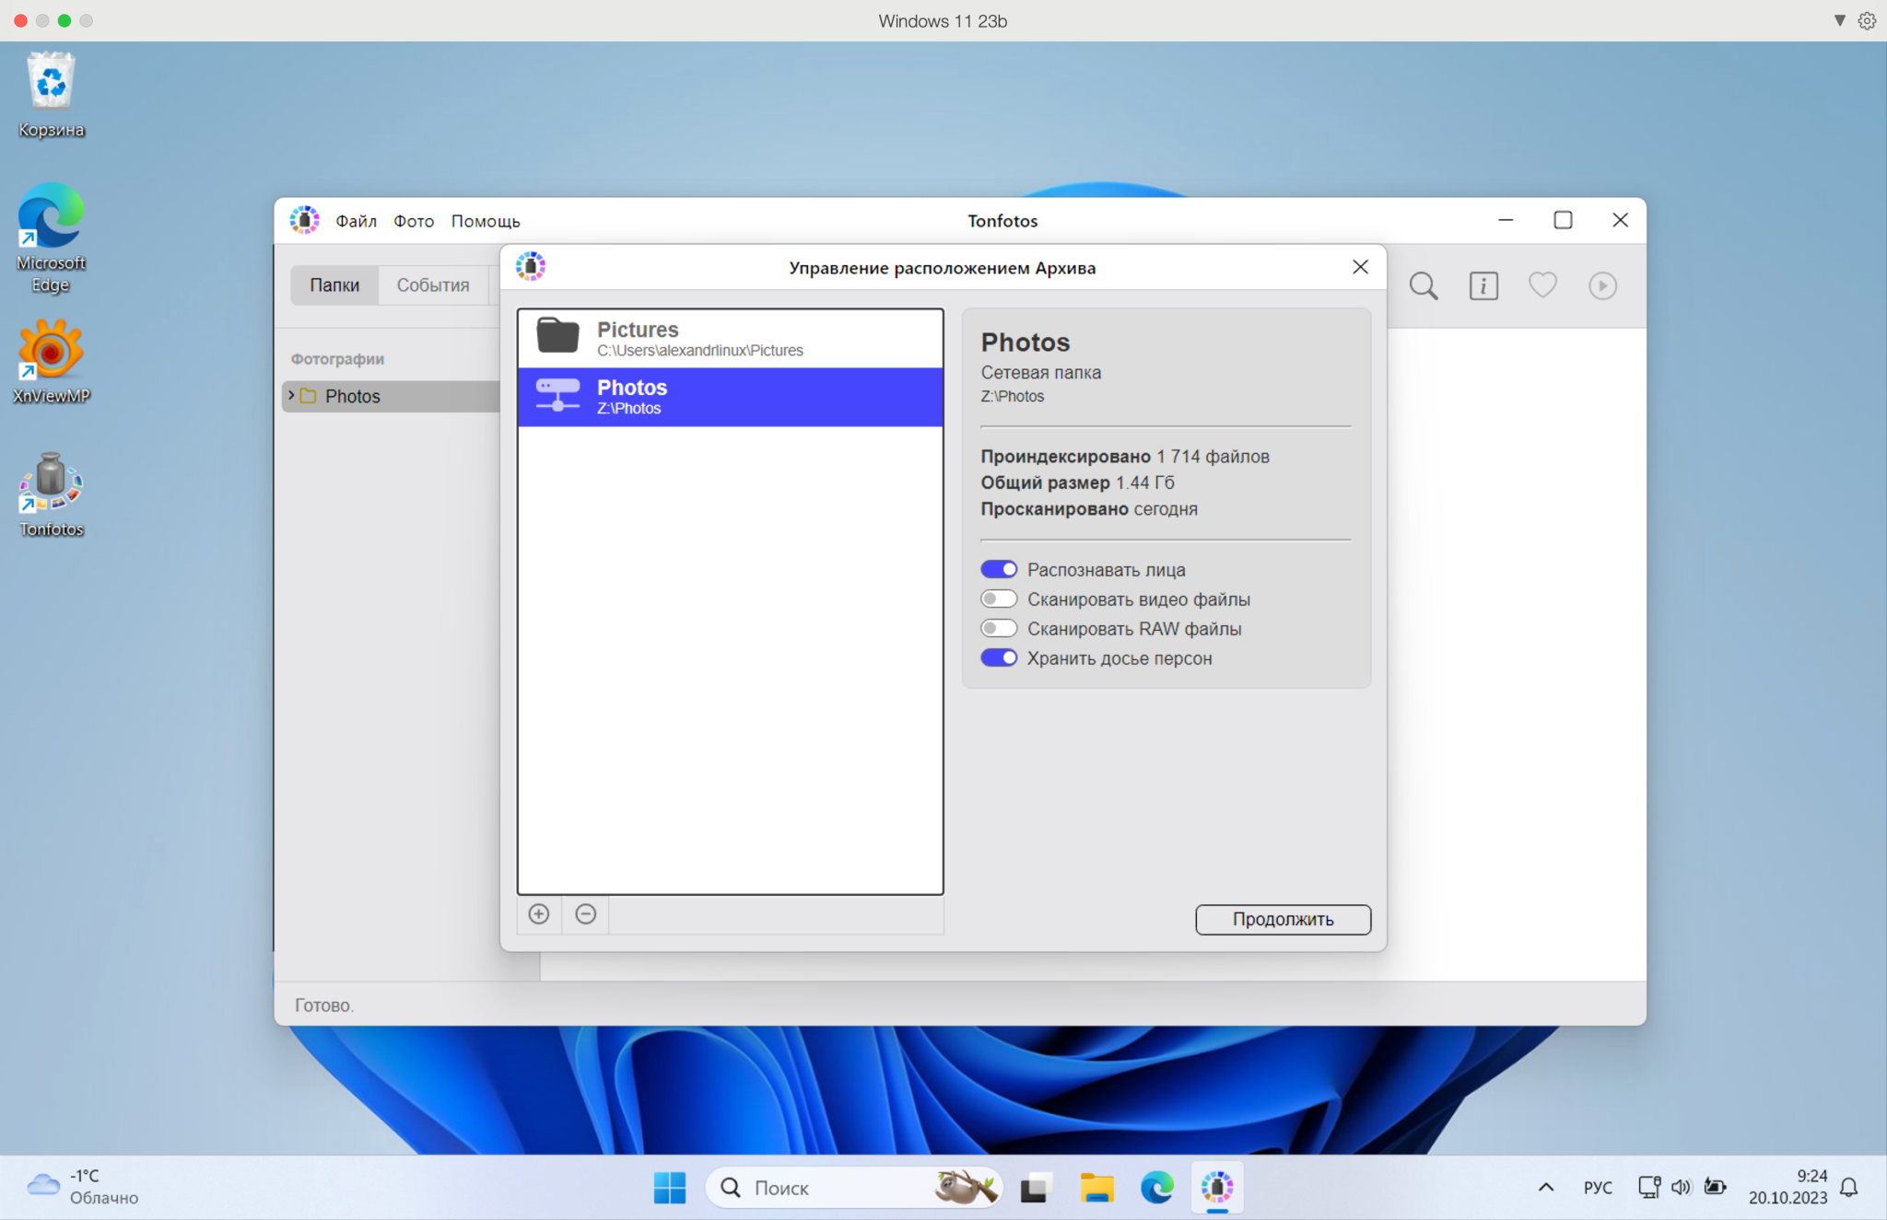The image size is (1887, 1220).
Task: Click the volume icon in system tray
Action: click(x=1681, y=1188)
